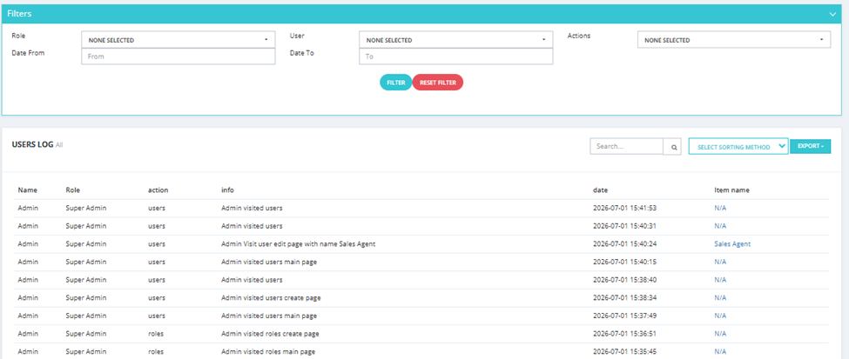
Task: Click the search magnifier icon button
Action: click(x=673, y=147)
